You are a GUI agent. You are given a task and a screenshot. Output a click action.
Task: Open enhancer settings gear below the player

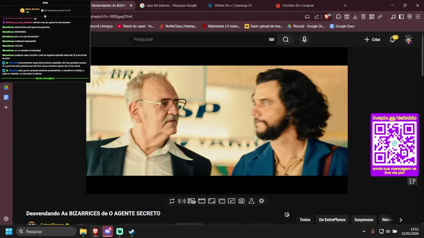tap(261, 201)
